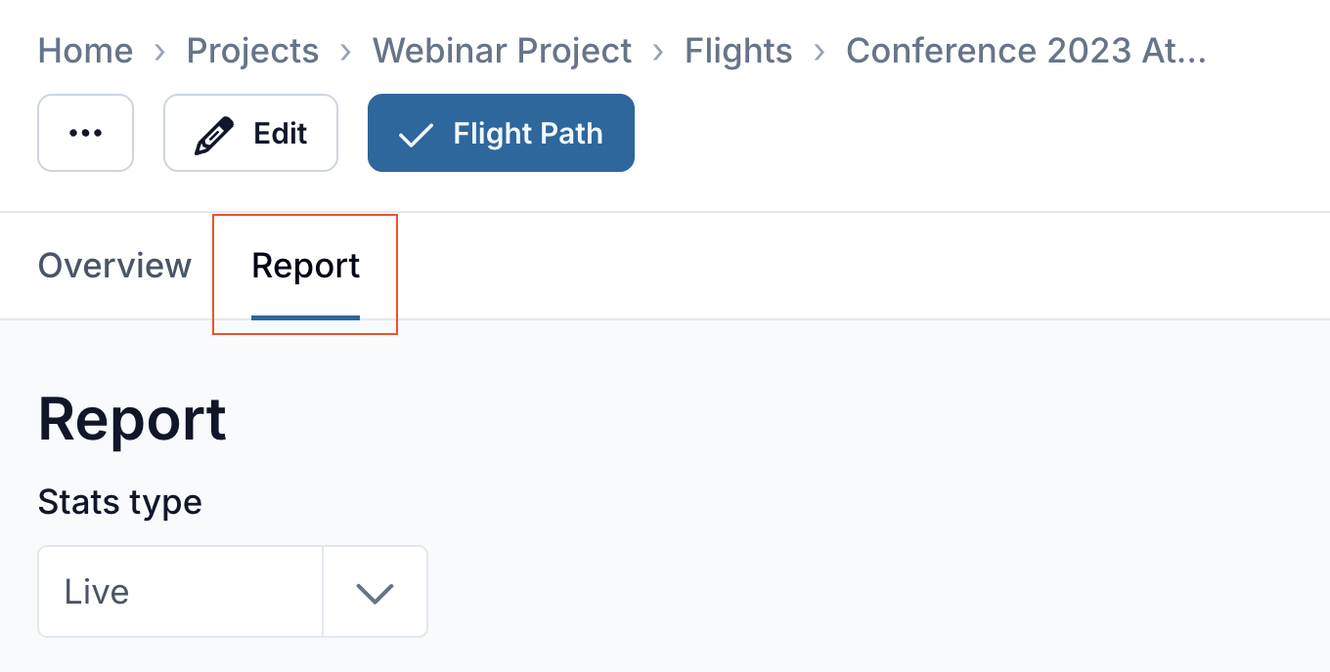This screenshot has height=672, width=1330.
Task: Click the Report page heading
Action: pyautogui.click(x=132, y=420)
